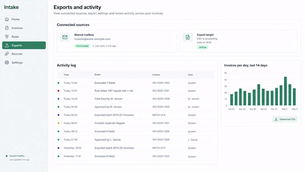
Task: Click the Invoices document icon
Action: click(7, 28)
